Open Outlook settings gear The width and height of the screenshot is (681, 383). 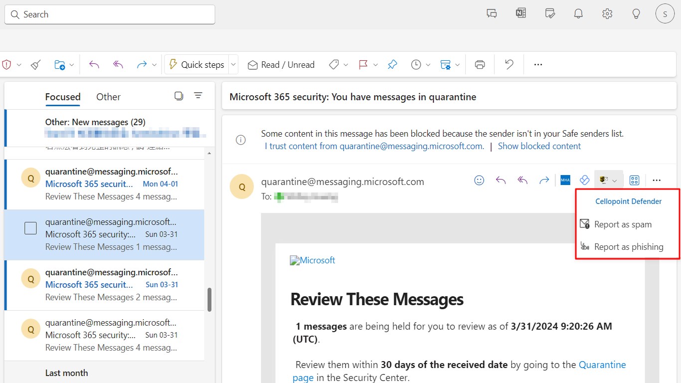click(607, 14)
